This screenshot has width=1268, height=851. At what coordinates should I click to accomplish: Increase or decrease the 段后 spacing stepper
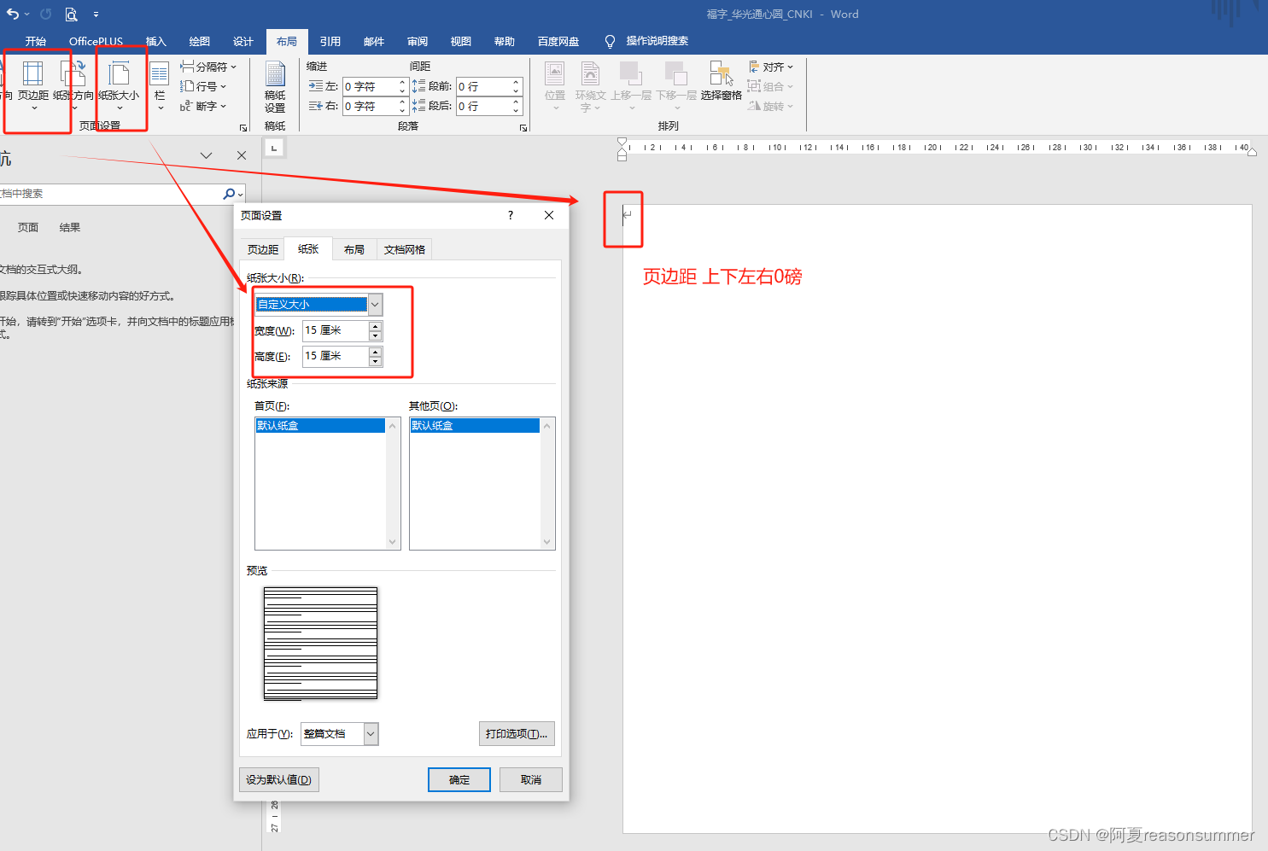[x=516, y=106]
